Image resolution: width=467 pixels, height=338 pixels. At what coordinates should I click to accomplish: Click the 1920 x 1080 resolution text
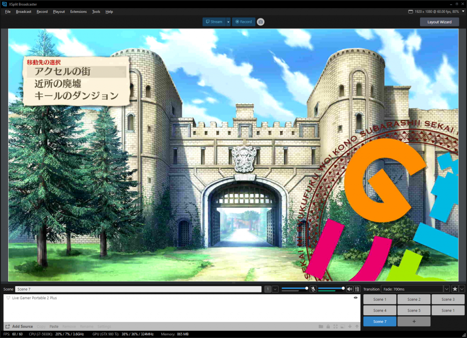pos(436,11)
